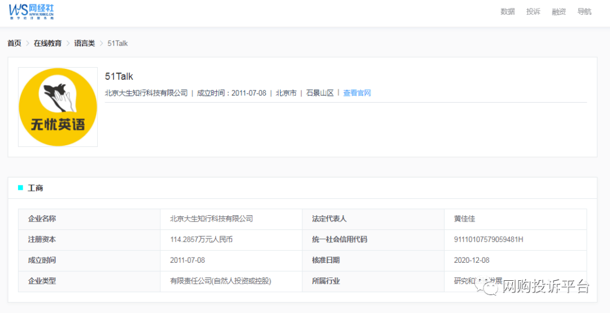Screen dimensions: 610x313
Task: Select approval date 2020-12-08
Action: point(472,260)
